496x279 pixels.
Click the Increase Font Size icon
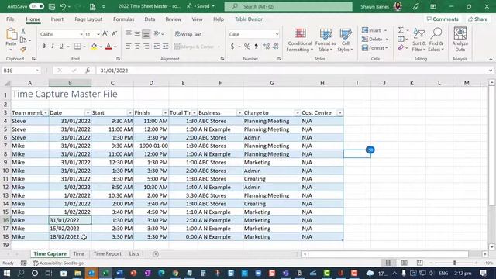point(105,33)
